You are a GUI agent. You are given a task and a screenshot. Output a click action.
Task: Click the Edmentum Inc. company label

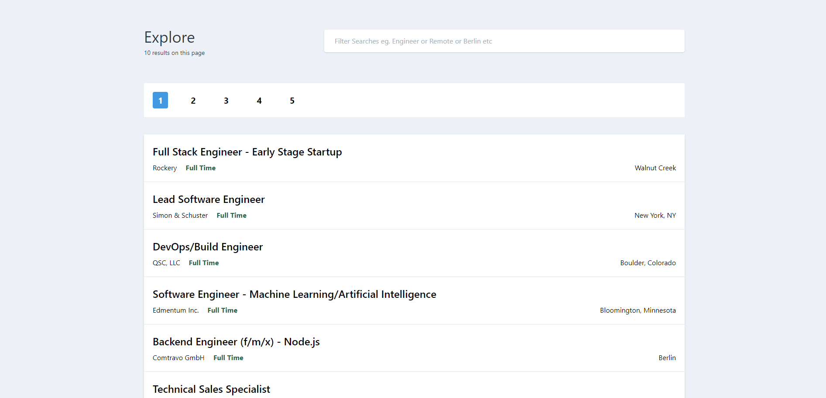[x=175, y=310]
